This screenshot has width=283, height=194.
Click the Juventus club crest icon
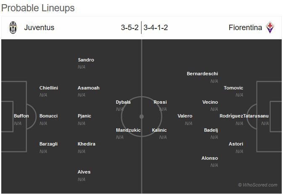13,28
